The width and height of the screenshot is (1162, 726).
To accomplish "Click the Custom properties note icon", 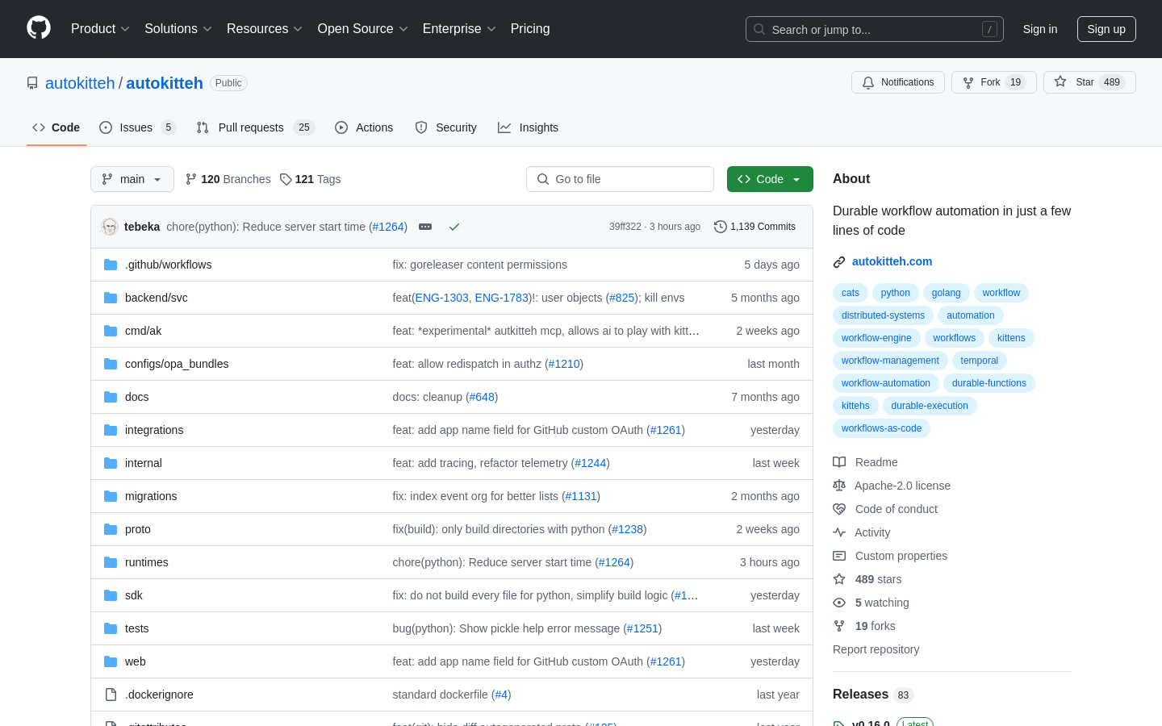I will [x=839, y=556].
